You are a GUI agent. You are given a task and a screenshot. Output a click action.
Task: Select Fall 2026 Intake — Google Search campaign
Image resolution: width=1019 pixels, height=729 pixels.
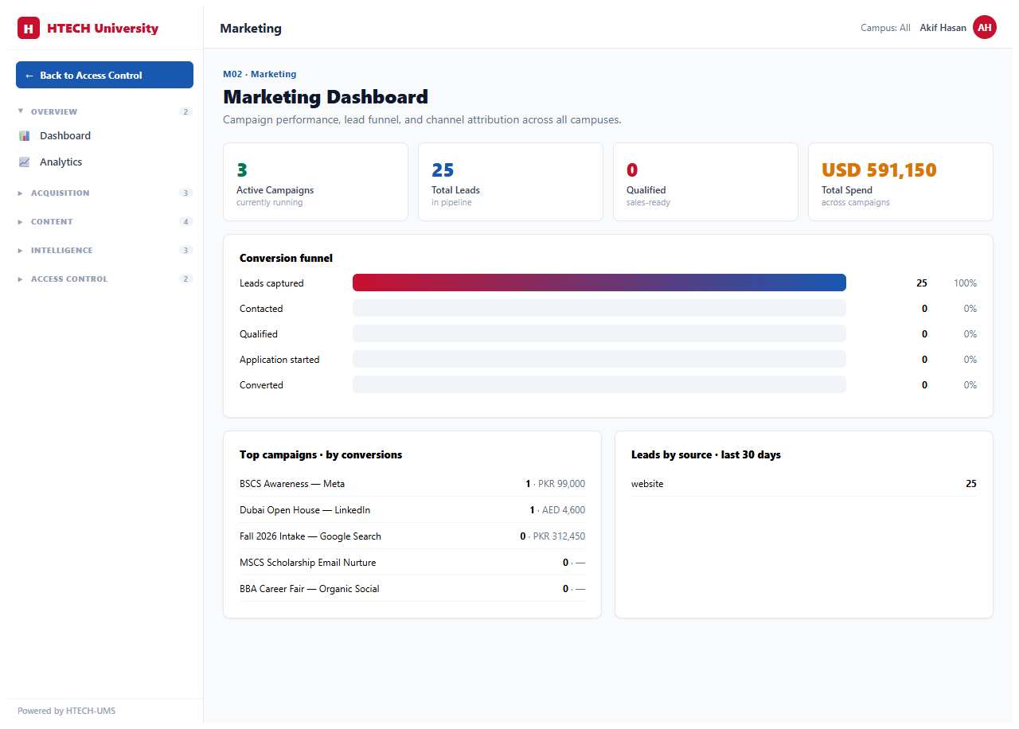click(412, 536)
